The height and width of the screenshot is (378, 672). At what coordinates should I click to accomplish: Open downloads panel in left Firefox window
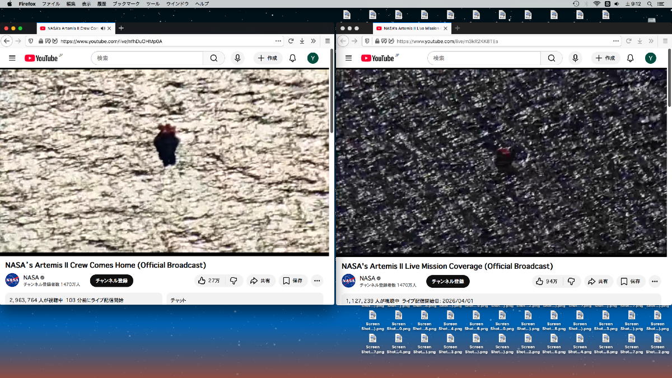coord(302,41)
